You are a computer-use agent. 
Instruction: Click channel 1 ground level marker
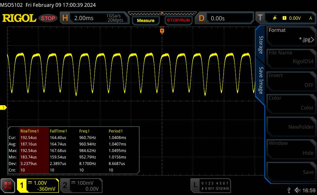[3, 108]
